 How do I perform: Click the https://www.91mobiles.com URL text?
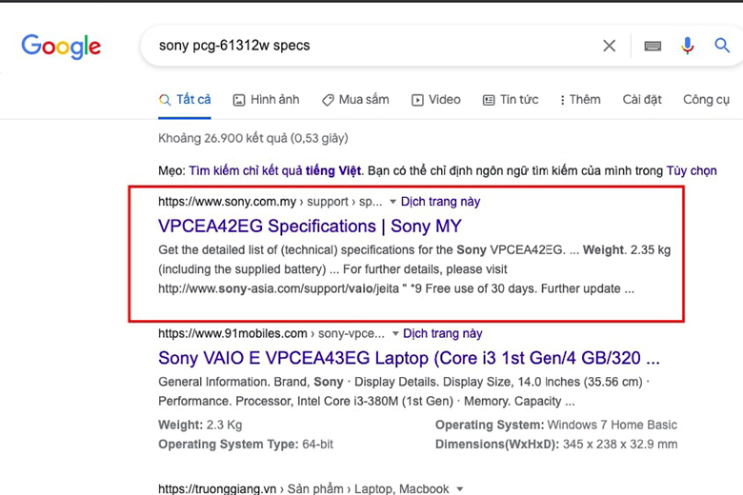point(232,333)
